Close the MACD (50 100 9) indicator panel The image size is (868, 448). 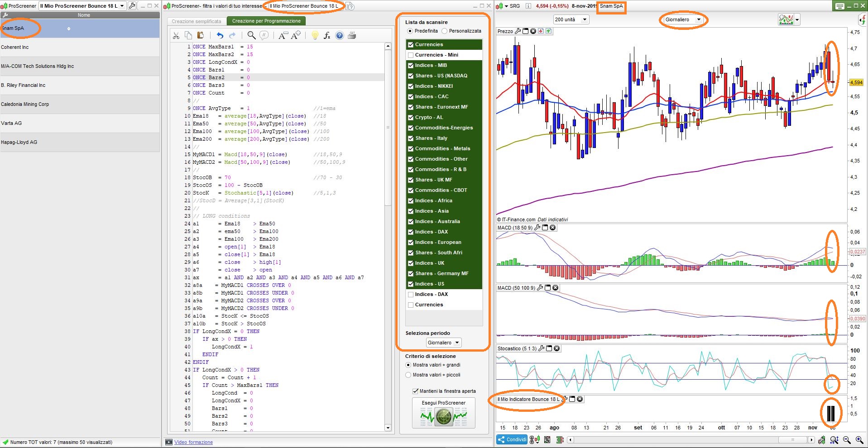pos(556,288)
